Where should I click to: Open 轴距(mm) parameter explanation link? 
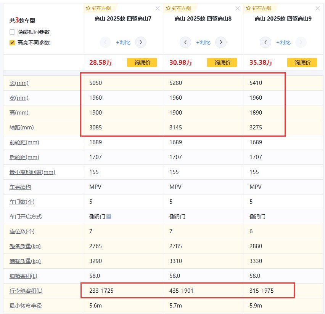pos(22,128)
